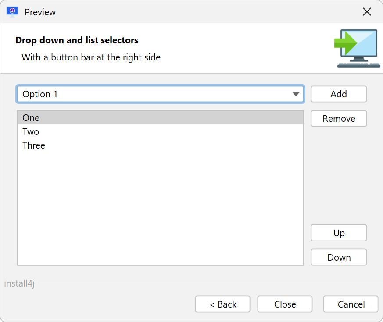
Task: Close the Preview window with X
Action: 367,12
